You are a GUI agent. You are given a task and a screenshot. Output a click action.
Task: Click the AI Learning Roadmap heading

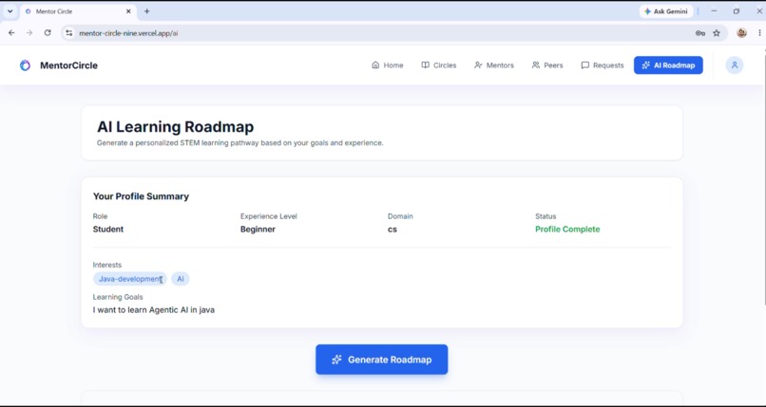point(176,127)
